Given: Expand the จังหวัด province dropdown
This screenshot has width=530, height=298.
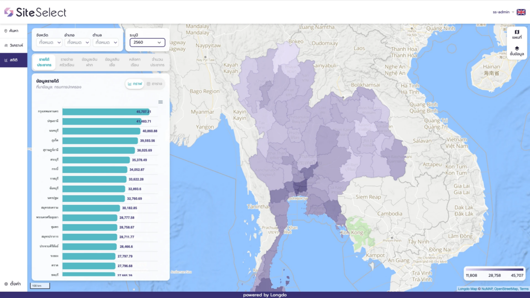Looking at the screenshot, I should click(49, 42).
